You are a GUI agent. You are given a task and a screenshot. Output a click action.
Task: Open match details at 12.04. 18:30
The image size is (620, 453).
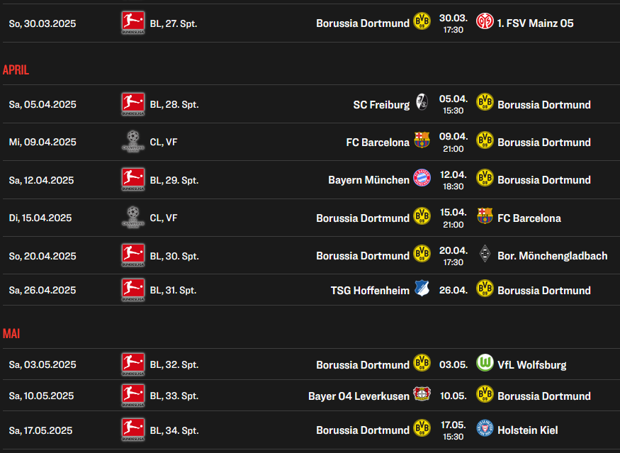click(453, 180)
